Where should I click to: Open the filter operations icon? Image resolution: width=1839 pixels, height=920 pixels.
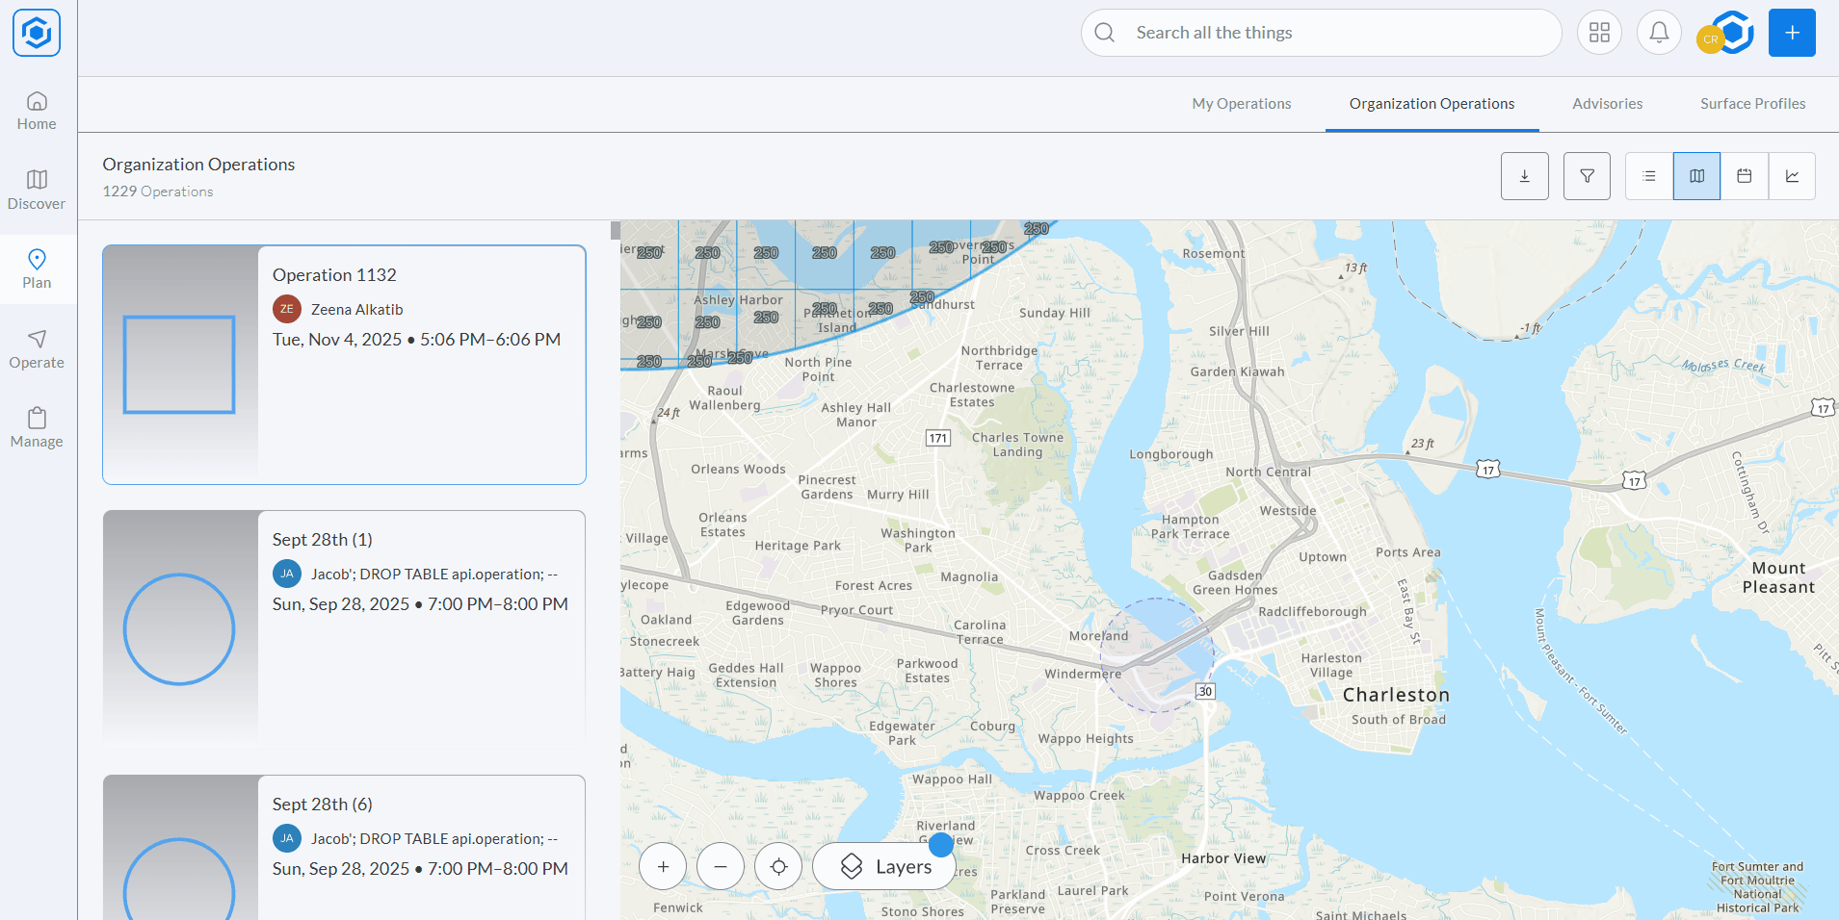tap(1587, 176)
